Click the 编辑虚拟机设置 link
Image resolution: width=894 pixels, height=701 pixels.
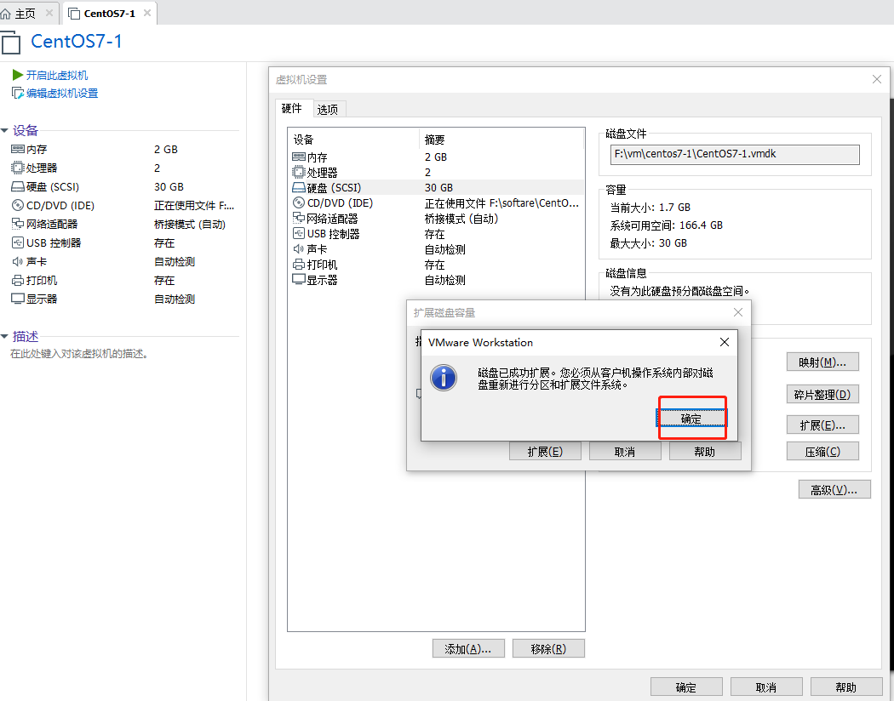click(62, 93)
